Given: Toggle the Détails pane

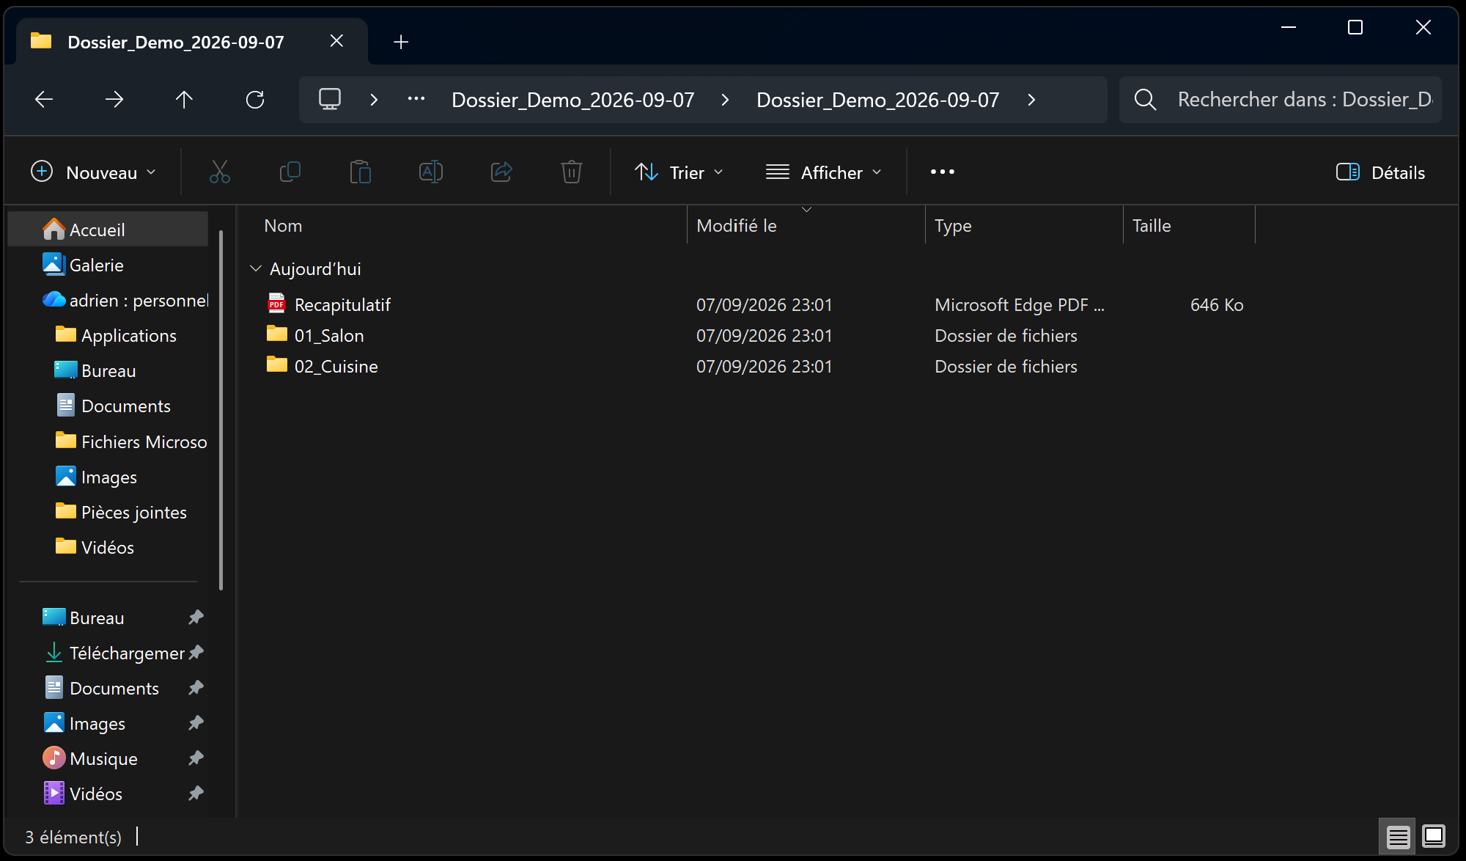Looking at the screenshot, I should [1381, 172].
